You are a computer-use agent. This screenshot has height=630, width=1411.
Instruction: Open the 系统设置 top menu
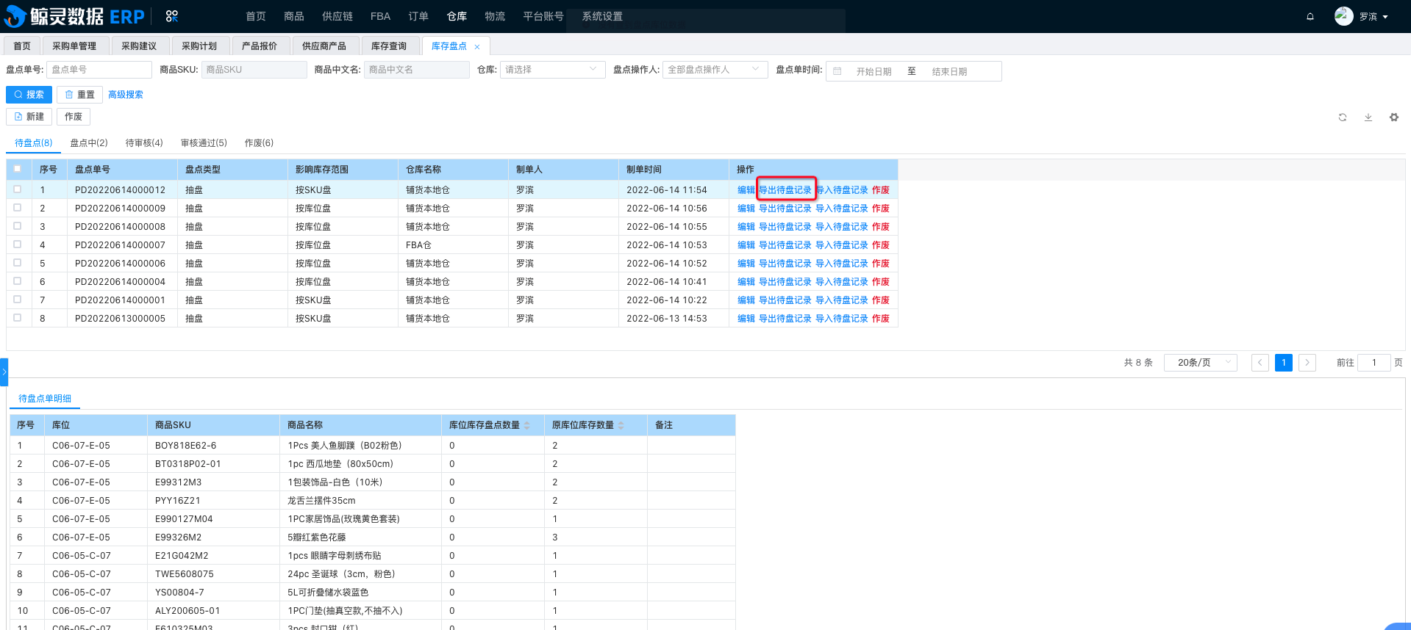click(x=602, y=16)
